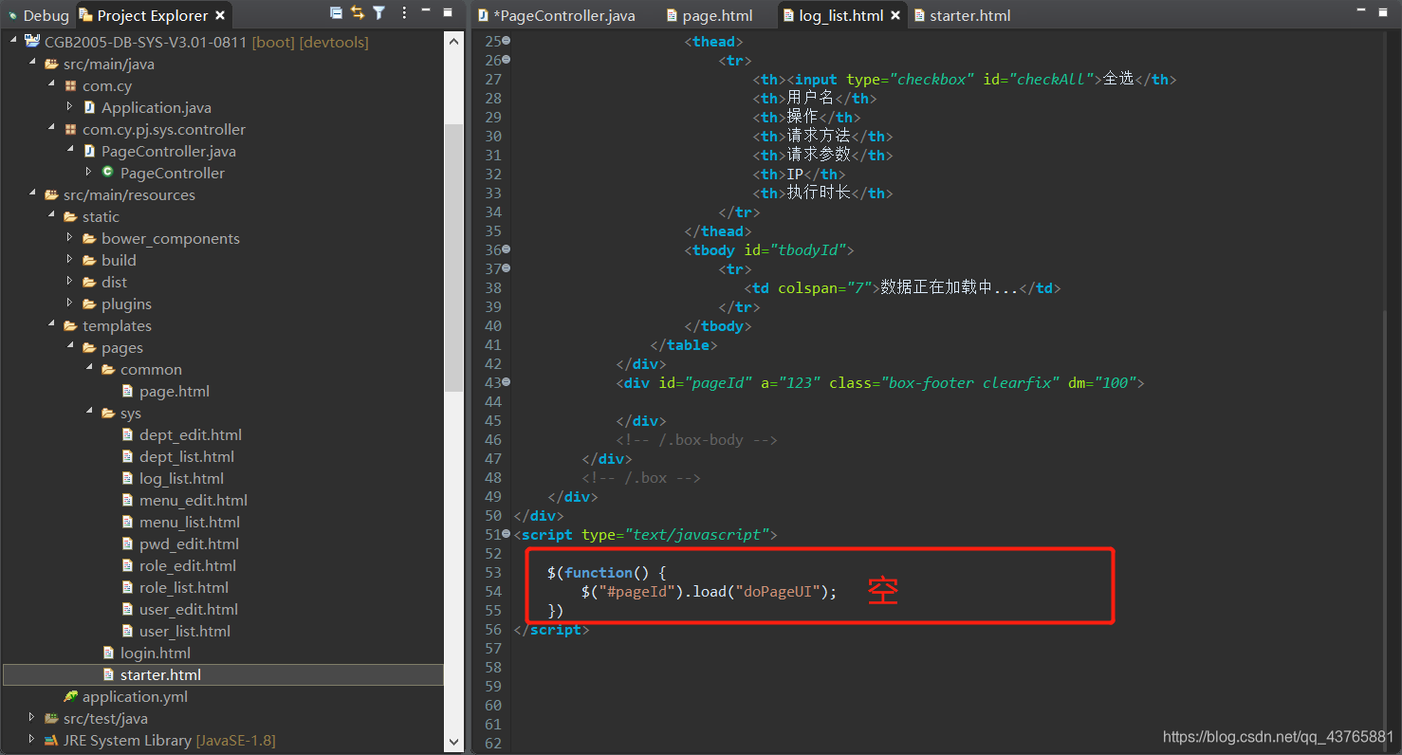Select dept_list.html in the tree
1402x755 pixels.
pyautogui.click(x=186, y=456)
